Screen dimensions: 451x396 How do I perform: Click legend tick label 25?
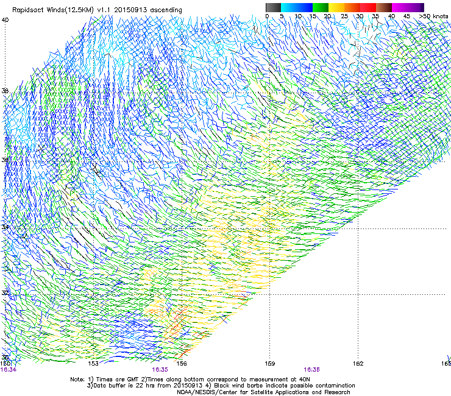(344, 16)
